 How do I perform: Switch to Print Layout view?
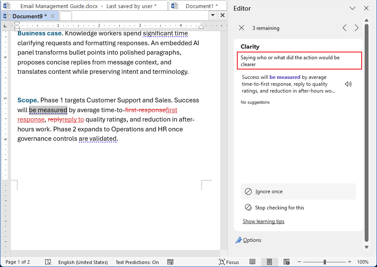pos(270,262)
